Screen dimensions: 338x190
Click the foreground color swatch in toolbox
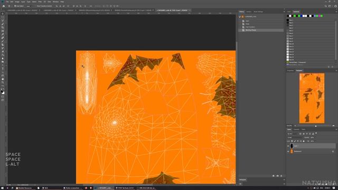pyautogui.click(x=2, y=91)
